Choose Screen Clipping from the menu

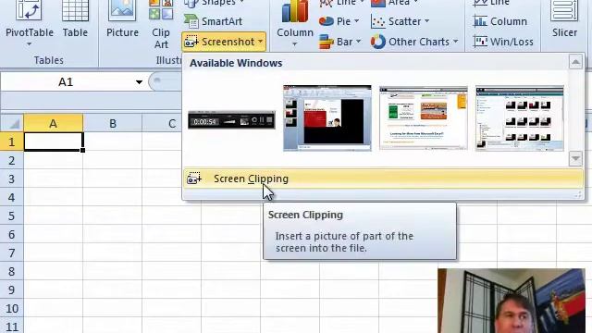[384, 179]
